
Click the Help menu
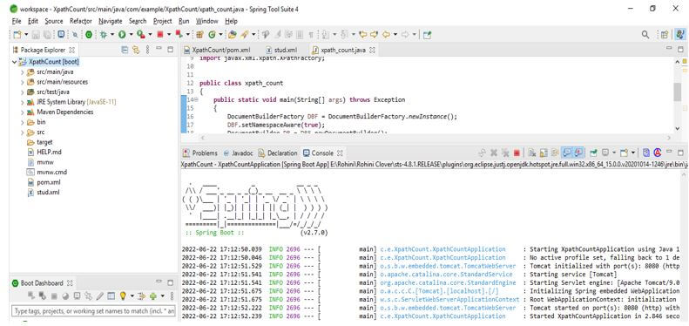pos(231,21)
